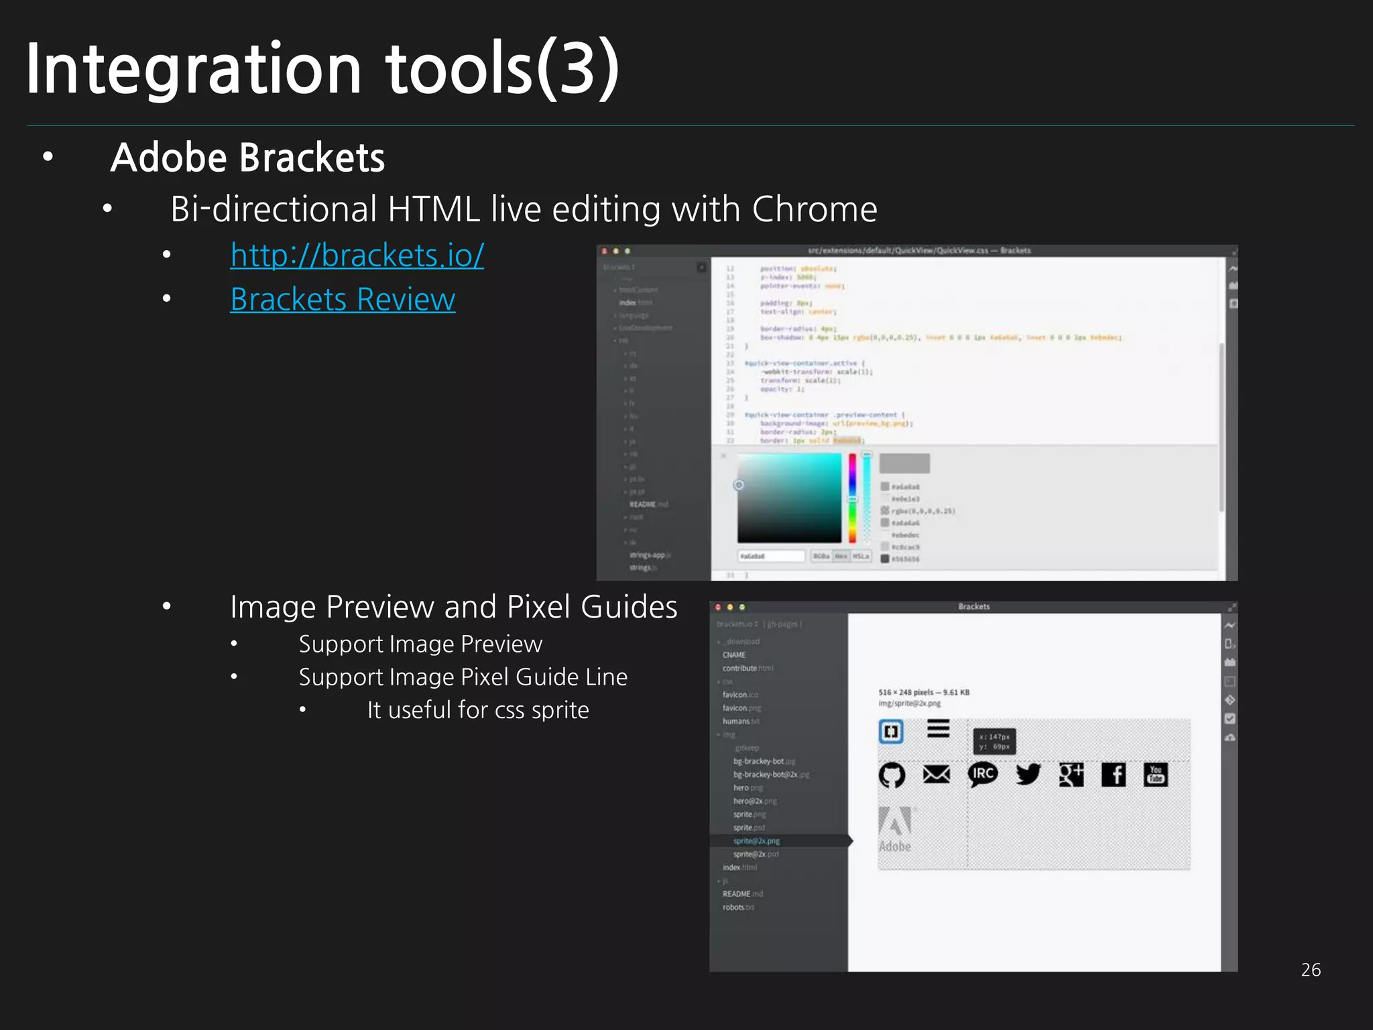Click the gh-pages branch selector
The image size is (1373, 1030).
pyautogui.click(x=782, y=624)
